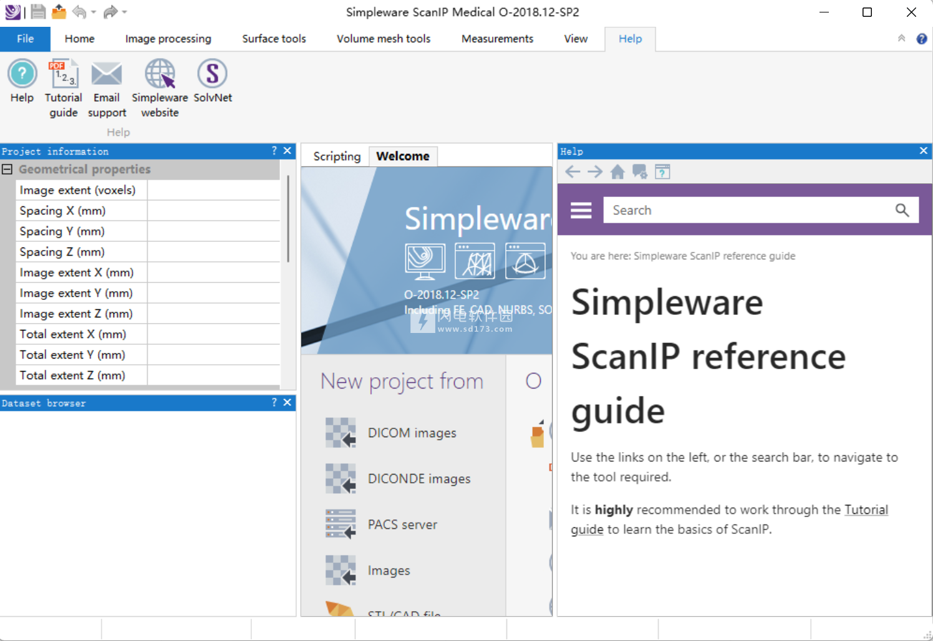Image resolution: width=933 pixels, height=641 pixels.
Task: Open the Help ribbon button
Action: [22, 81]
